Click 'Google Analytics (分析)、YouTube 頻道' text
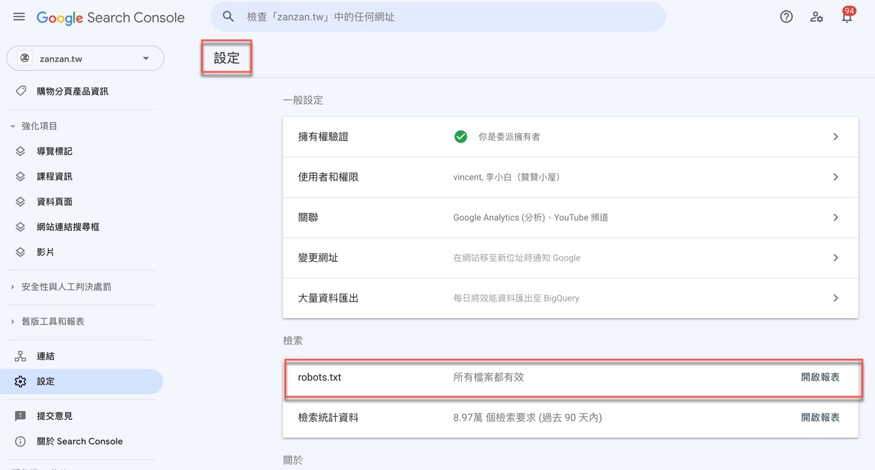Screen dimensions: 875x470 click(x=531, y=217)
